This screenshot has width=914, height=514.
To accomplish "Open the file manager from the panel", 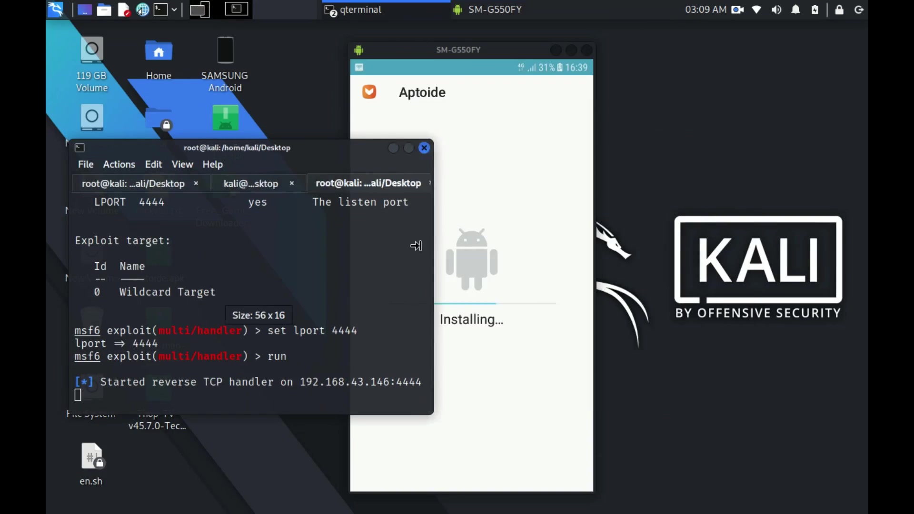I will coord(104,10).
